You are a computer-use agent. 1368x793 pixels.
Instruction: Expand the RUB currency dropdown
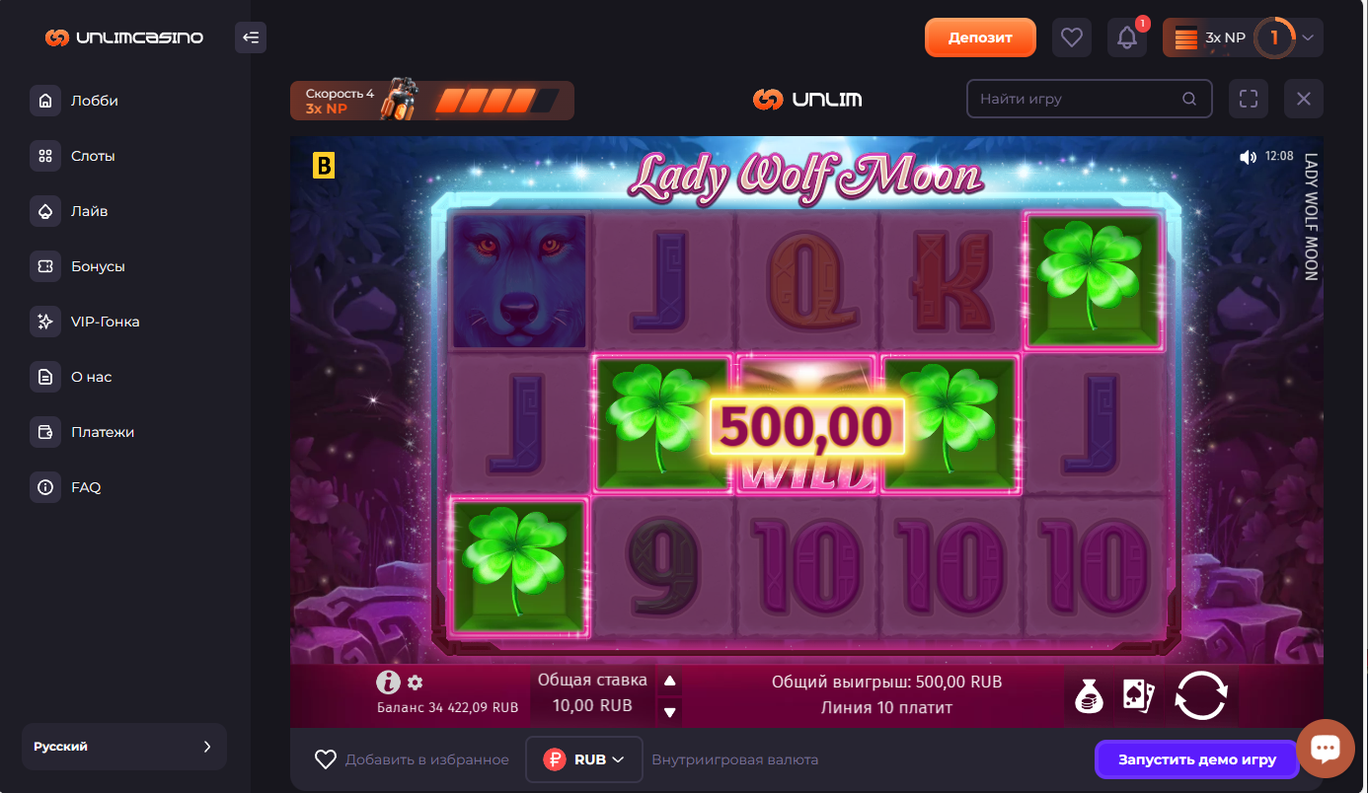pyautogui.click(x=584, y=759)
